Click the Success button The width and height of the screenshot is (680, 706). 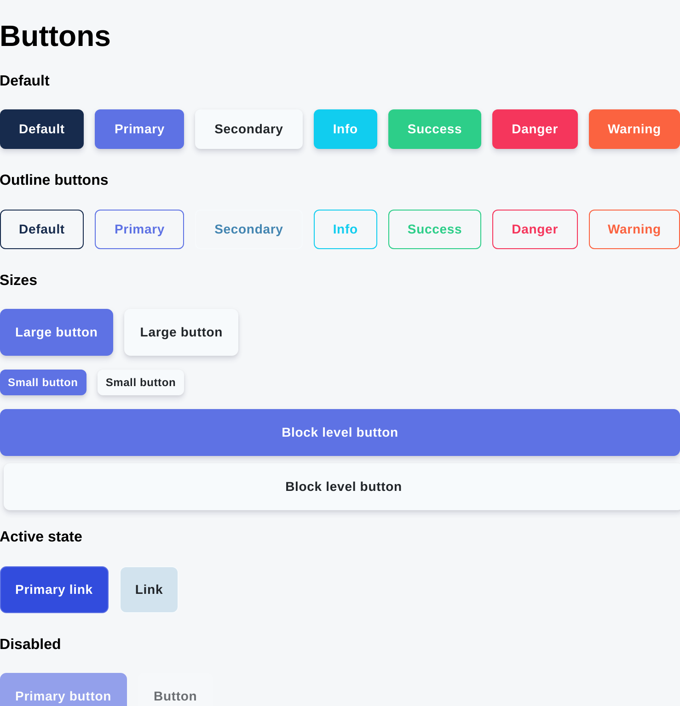point(434,129)
